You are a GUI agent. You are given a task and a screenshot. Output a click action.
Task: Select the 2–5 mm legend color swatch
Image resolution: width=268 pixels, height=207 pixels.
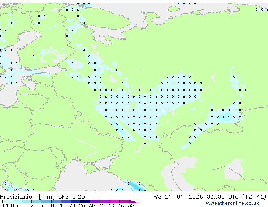[36, 202]
